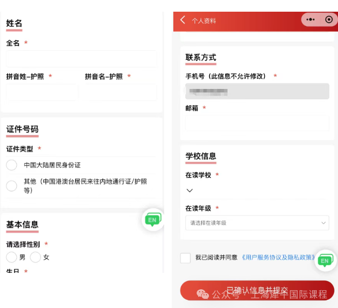Focus the 全名 full name field
Viewport: 338px width, 308px height.
(x=81, y=59)
